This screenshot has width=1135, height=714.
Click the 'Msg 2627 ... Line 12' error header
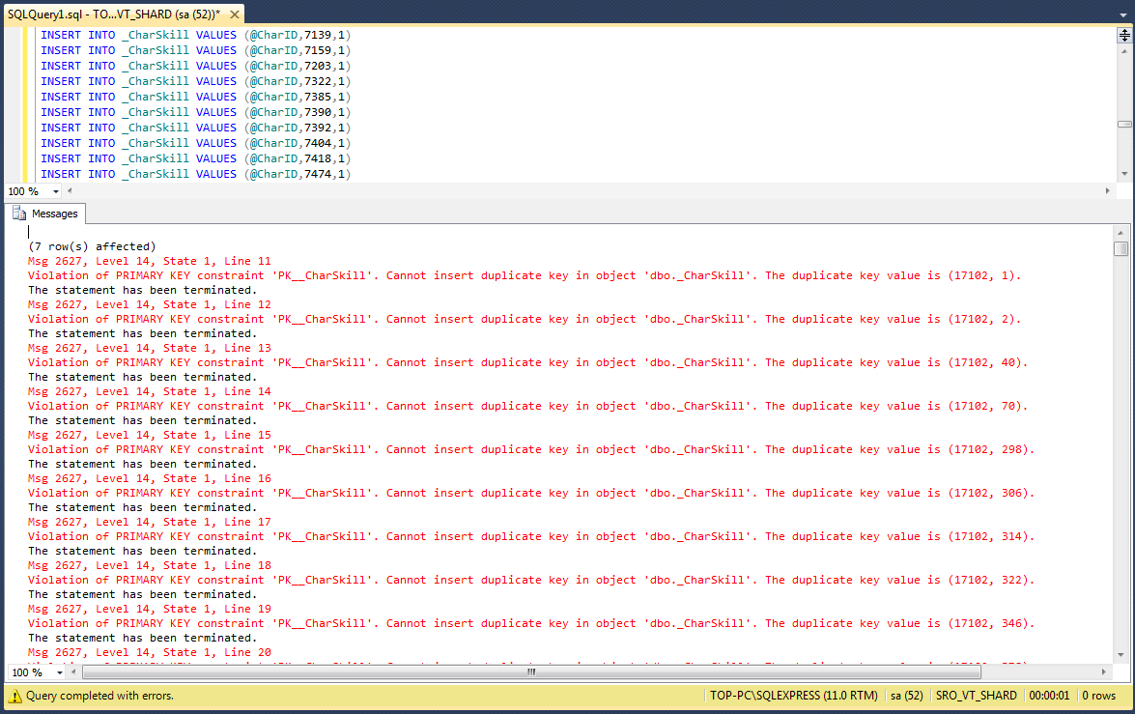click(x=149, y=304)
